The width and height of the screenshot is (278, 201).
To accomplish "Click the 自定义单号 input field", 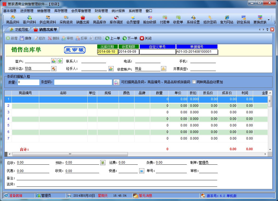I will point(157,52).
